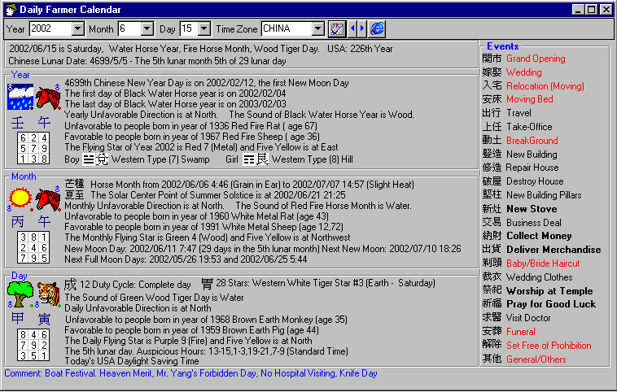The width and height of the screenshot is (617, 392).
Task: Click the green tree Wood day icon
Action: [20, 294]
